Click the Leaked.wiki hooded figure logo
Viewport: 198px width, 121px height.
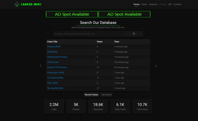(x=17, y=4)
